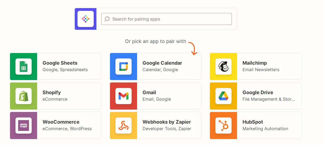Screen dimensions: 324x145
Task: Click the Google Calendar app icon
Action: coord(123,67)
